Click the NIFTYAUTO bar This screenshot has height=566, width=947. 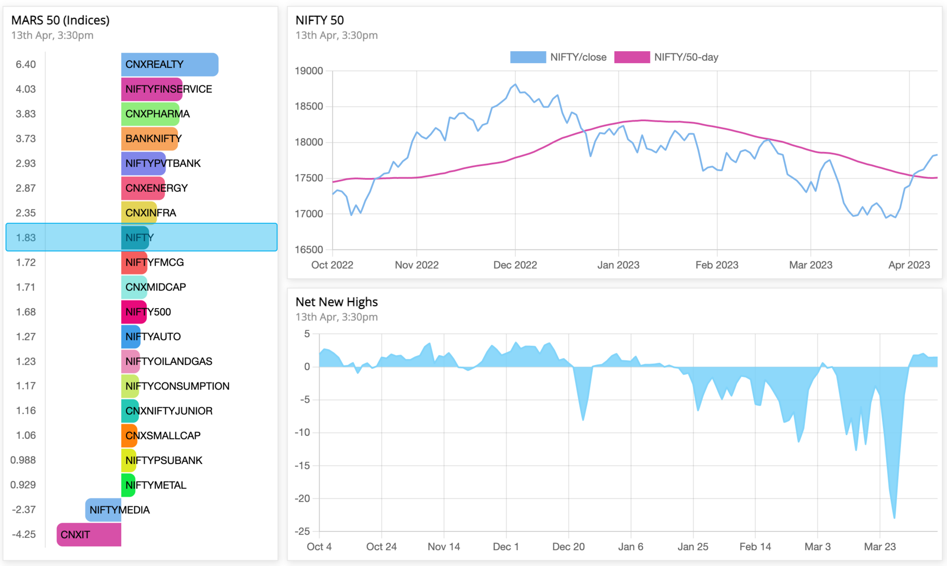[x=131, y=337]
